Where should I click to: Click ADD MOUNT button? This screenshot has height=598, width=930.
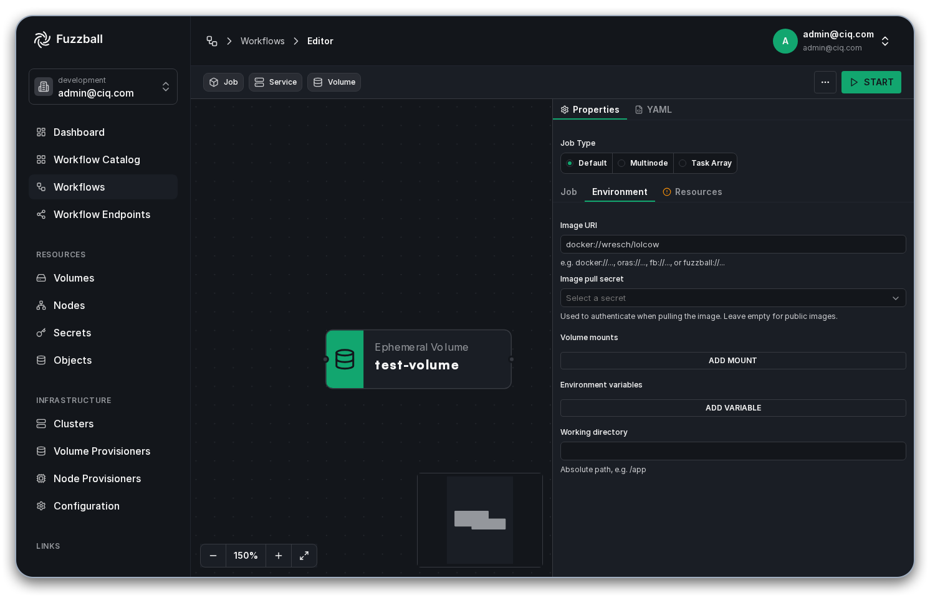(733, 361)
